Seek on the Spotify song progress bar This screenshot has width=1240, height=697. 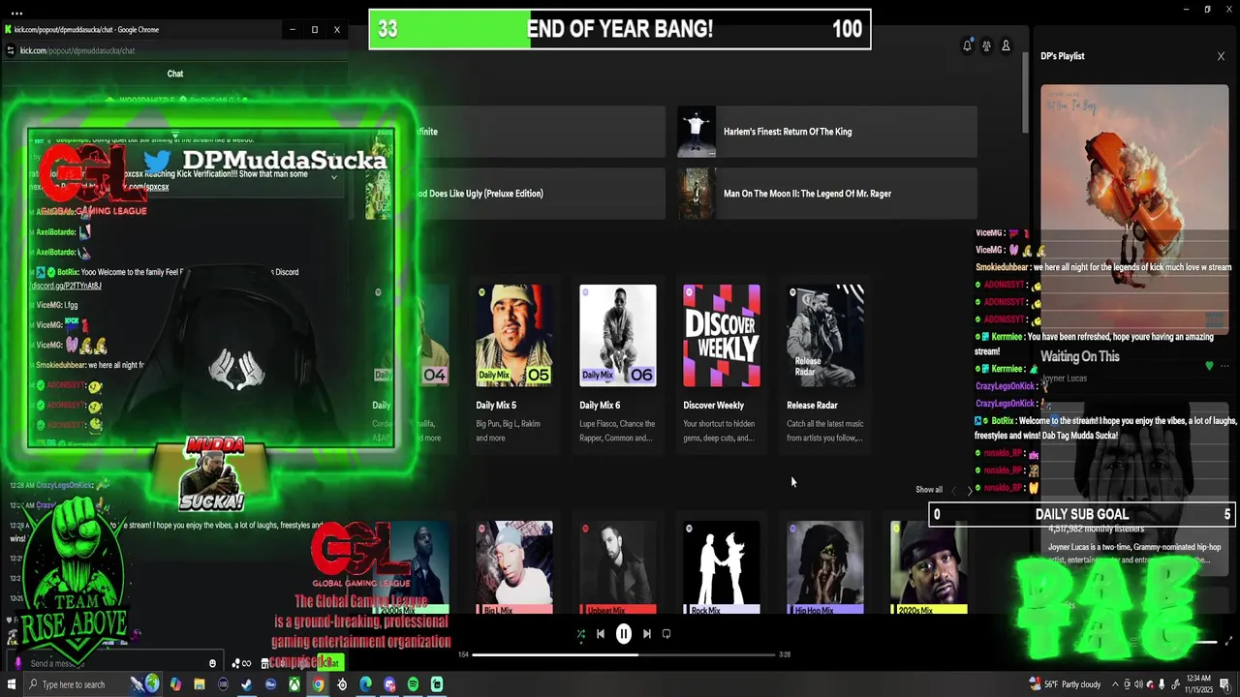point(624,654)
